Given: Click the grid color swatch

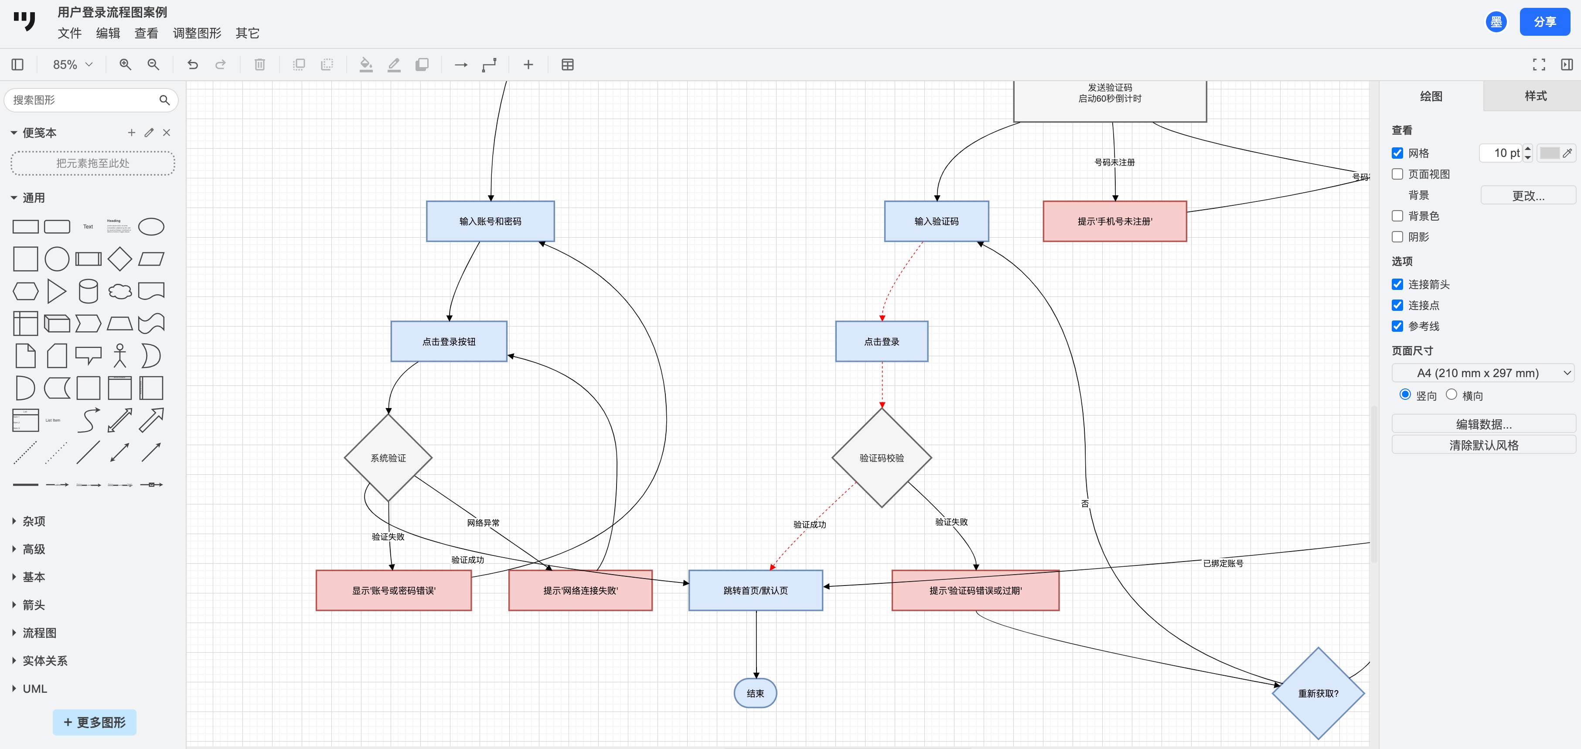Looking at the screenshot, I should 1549,153.
